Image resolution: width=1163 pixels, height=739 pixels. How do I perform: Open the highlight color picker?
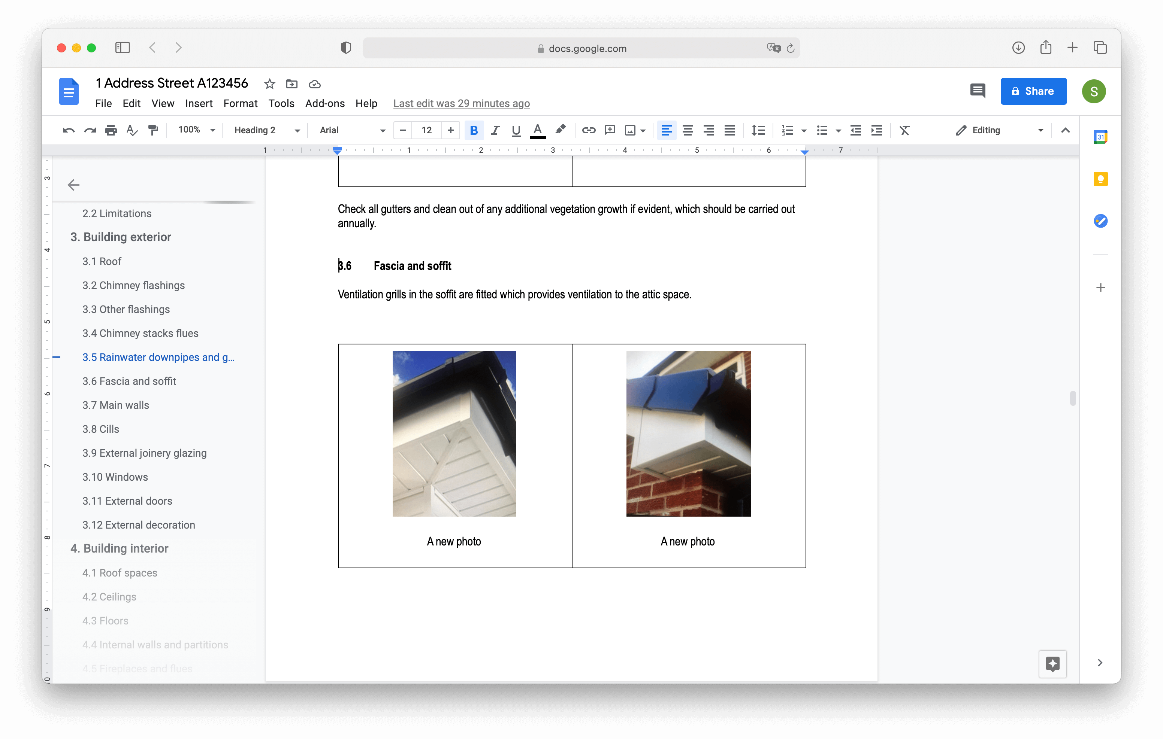560,130
